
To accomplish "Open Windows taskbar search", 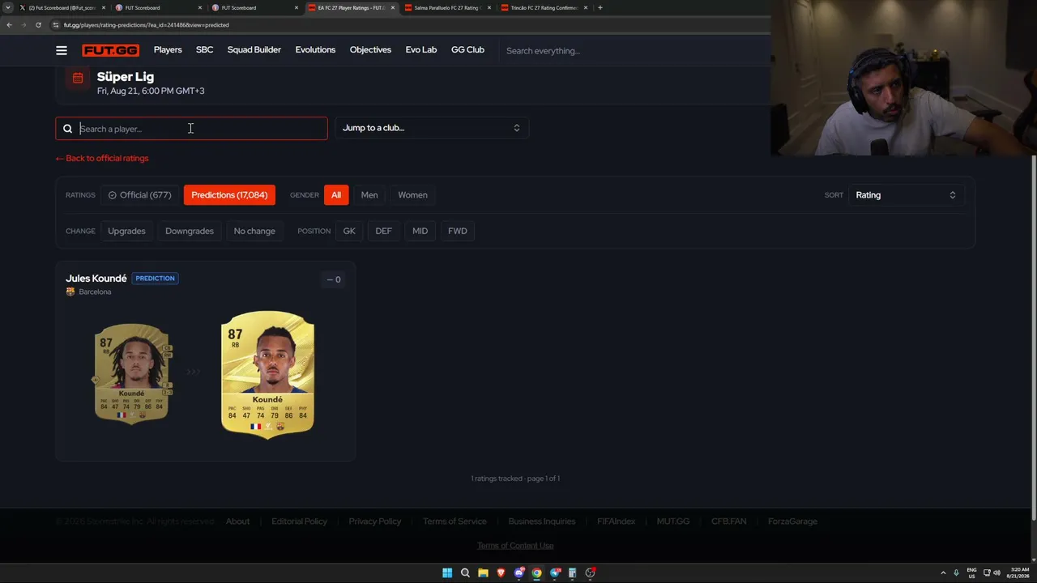I will click(465, 573).
